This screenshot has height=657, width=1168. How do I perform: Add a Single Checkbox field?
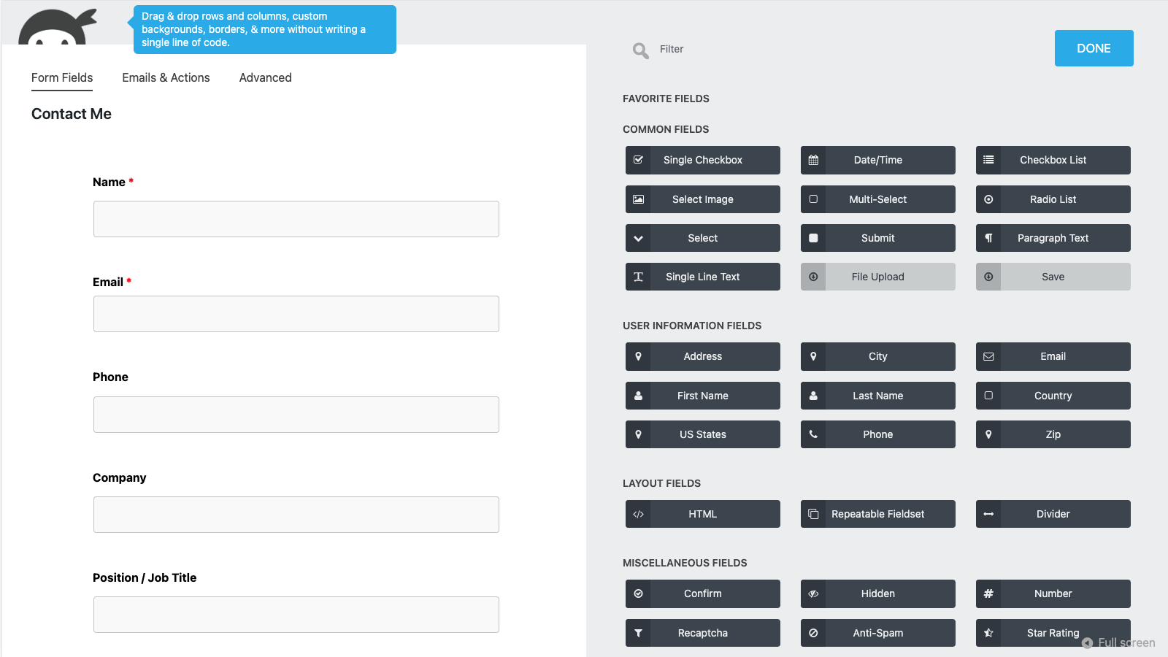[x=702, y=160]
